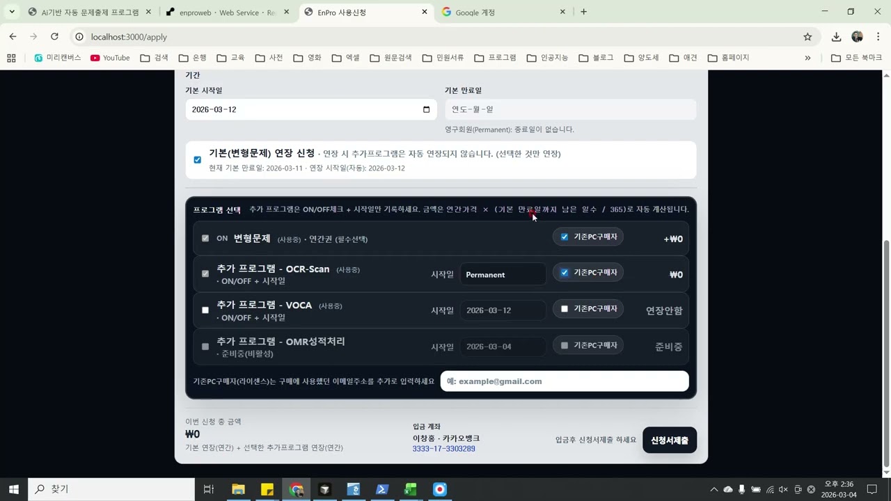Open the Chrome downloads icon
891x501 pixels.
(x=837, y=37)
